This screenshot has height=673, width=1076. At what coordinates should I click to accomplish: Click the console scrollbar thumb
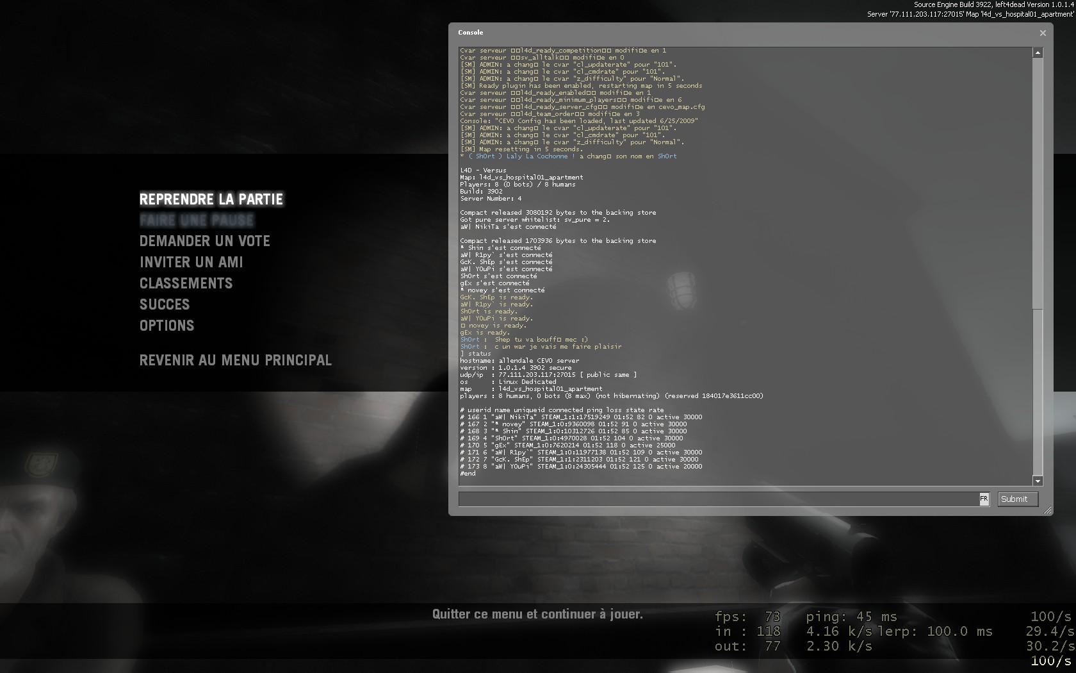(x=1038, y=391)
